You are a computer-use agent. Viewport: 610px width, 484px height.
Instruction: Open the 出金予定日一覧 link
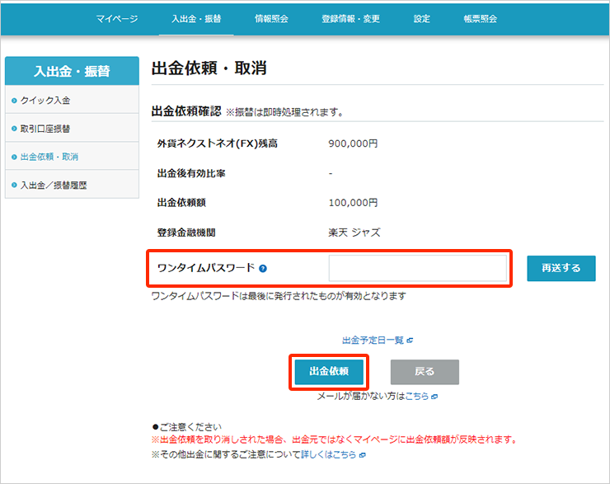click(x=373, y=340)
